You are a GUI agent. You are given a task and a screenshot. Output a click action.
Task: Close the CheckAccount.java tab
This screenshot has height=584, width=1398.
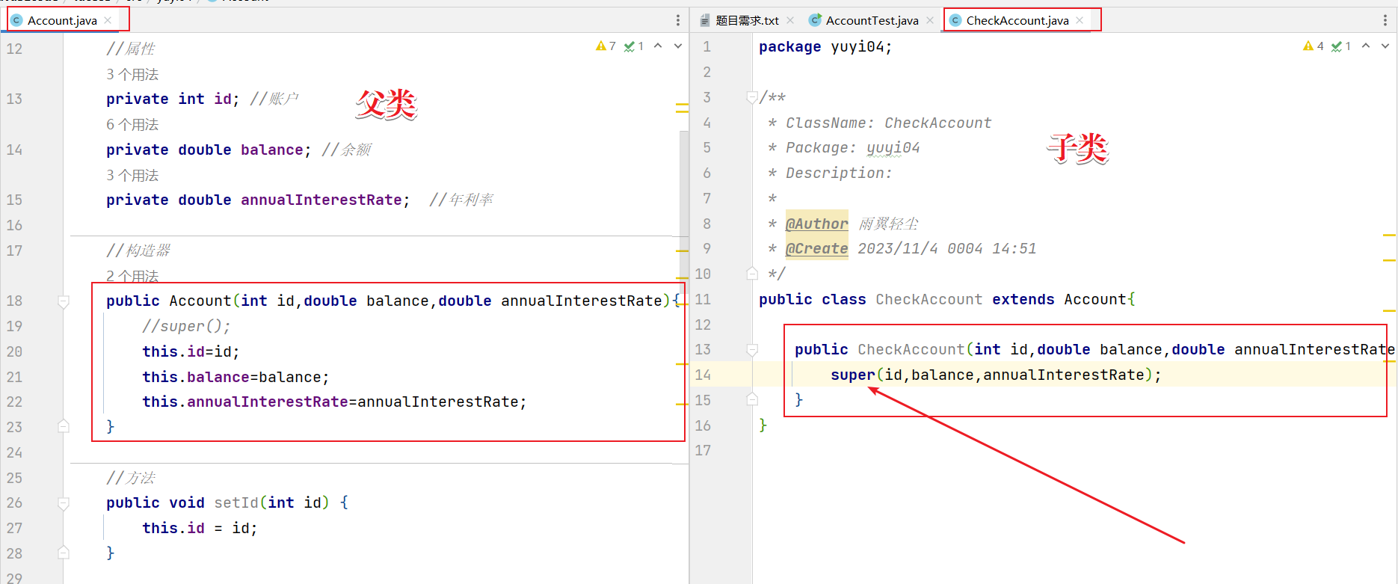(x=1080, y=20)
